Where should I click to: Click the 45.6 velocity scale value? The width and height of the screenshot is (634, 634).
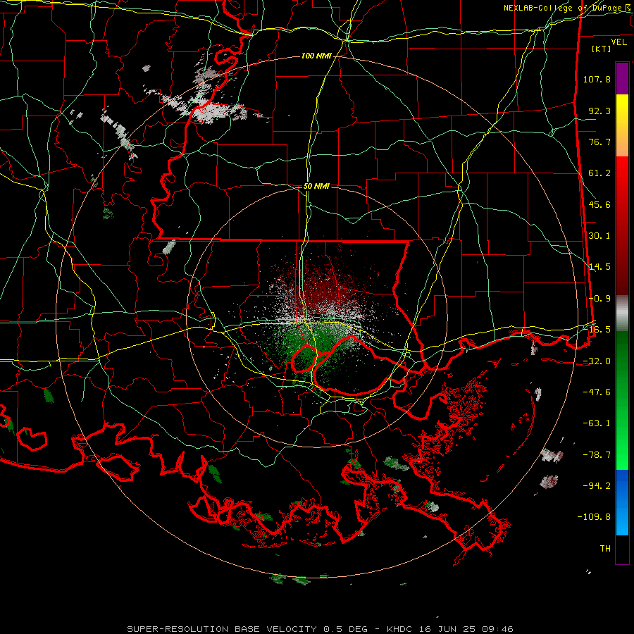pyautogui.click(x=599, y=204)
